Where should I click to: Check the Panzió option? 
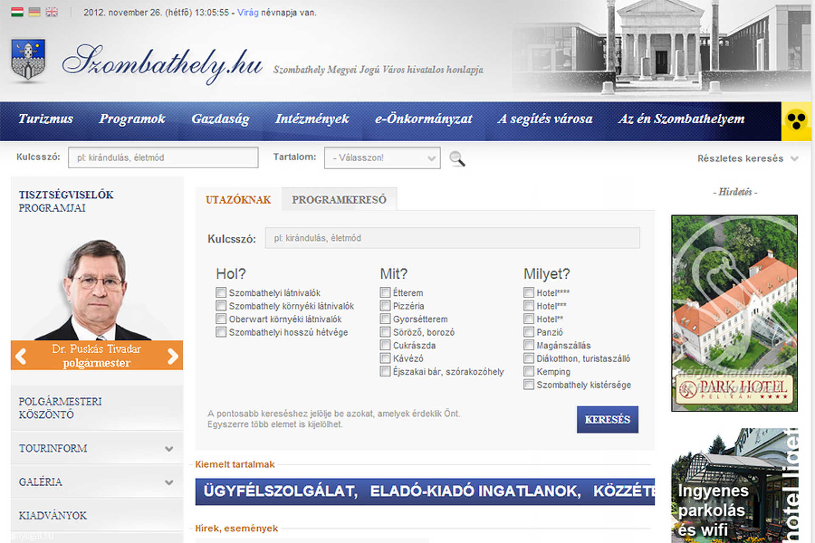(528, 332)
